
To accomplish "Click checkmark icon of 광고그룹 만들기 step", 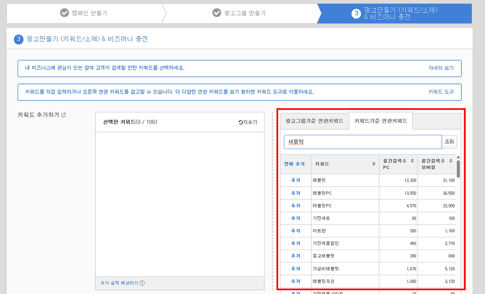I will [x=217, y=13].
